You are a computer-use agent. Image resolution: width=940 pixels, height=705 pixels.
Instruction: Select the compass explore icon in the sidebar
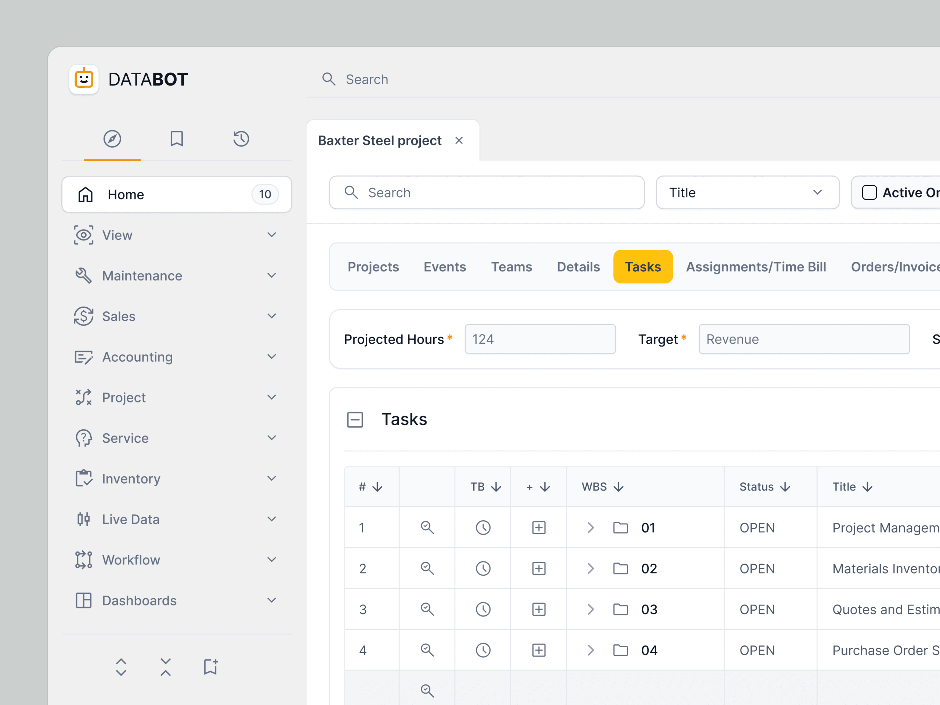coord(113,138)
